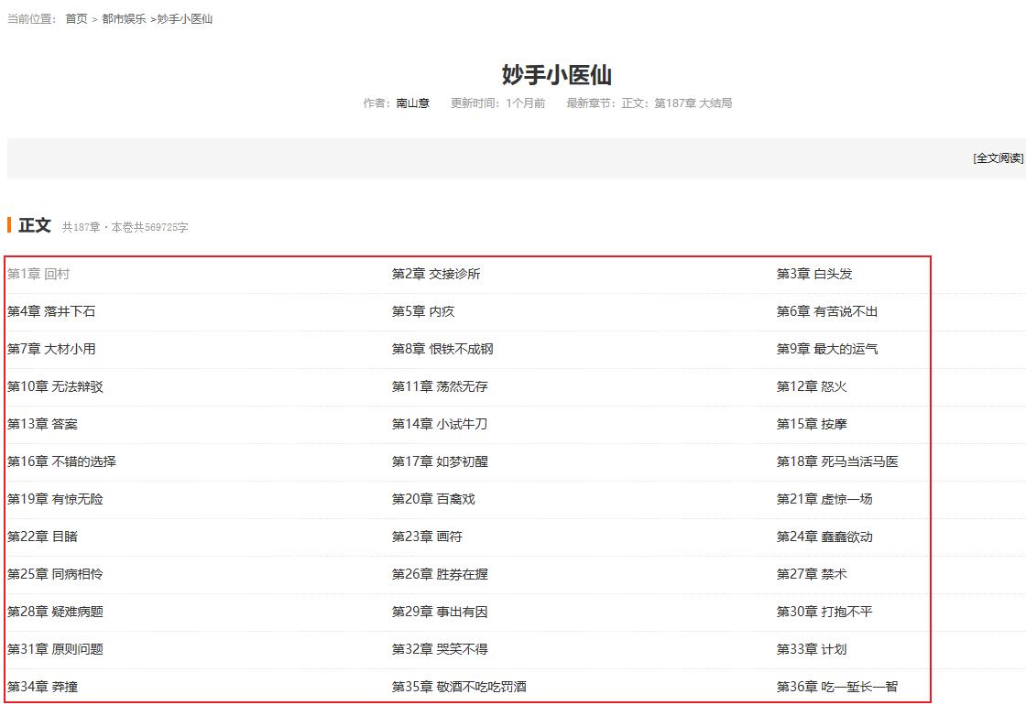Open chapter 第18章 死马当活马医
1026x705 pixels.
point(837,461)
